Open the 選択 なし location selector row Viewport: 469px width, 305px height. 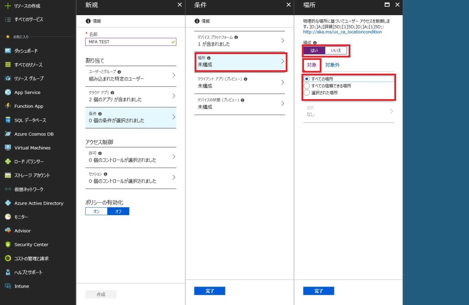coord(349,111)
